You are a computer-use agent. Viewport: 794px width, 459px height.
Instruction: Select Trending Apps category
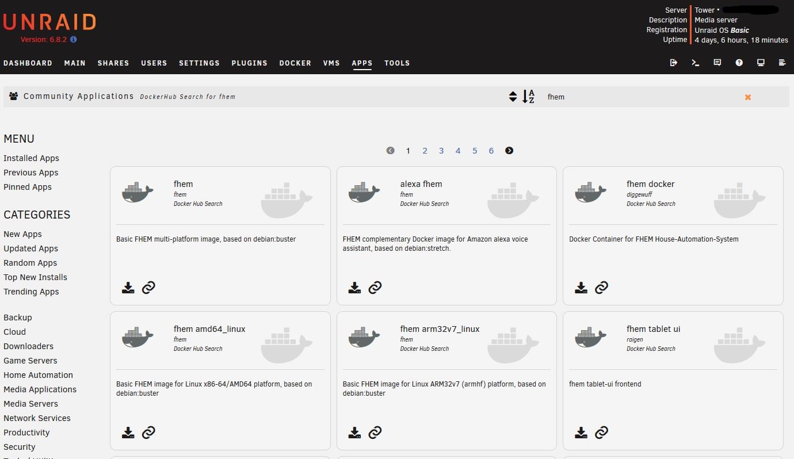tap(31, 292)
